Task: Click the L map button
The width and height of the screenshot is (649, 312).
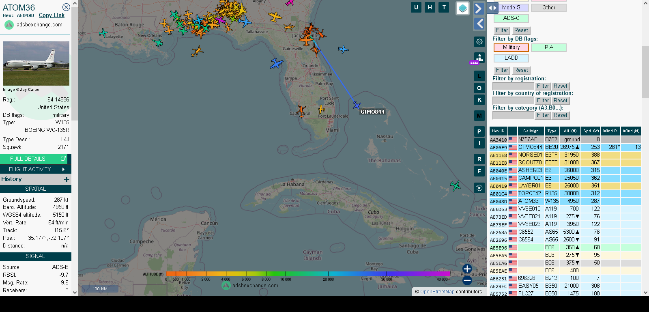Action: pos(479,76)
